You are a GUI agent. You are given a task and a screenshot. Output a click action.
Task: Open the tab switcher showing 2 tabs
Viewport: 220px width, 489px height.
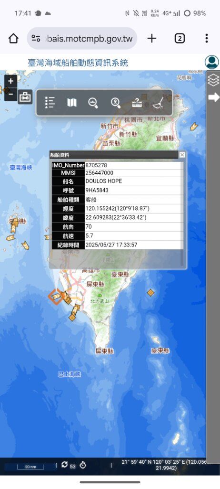[x=180, y=38]
